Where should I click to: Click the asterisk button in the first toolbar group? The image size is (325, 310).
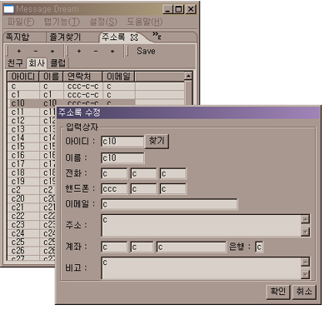[x=52, y=51]
